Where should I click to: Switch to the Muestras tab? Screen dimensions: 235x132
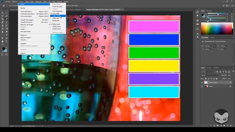pos(209,11)
